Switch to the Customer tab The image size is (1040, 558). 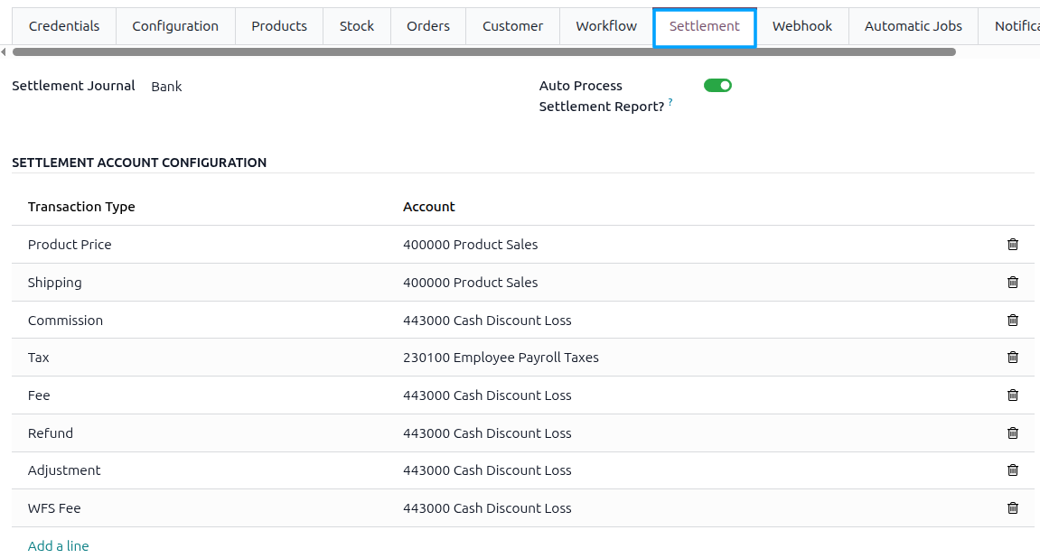click(x=512, y=26)
